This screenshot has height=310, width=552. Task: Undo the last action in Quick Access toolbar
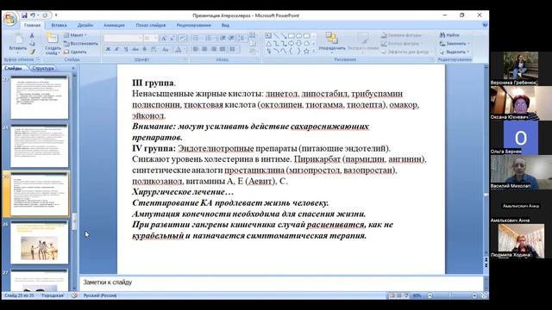click(33, 15)
